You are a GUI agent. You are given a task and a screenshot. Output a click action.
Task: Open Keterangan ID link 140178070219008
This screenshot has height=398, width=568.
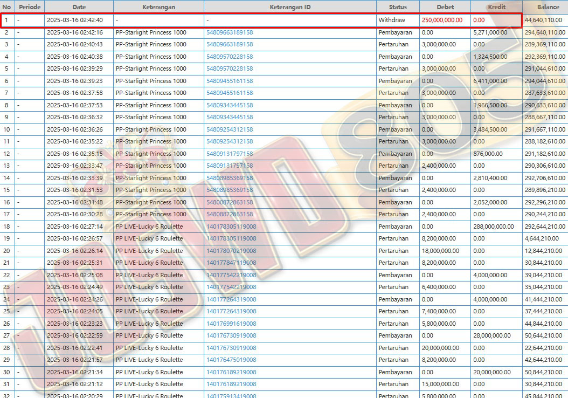pos(231,251)
